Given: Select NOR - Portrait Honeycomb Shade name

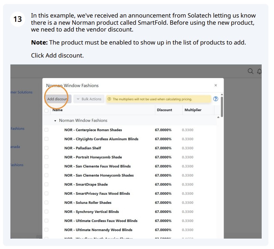Looking at the screenshot, I should 93,157.
